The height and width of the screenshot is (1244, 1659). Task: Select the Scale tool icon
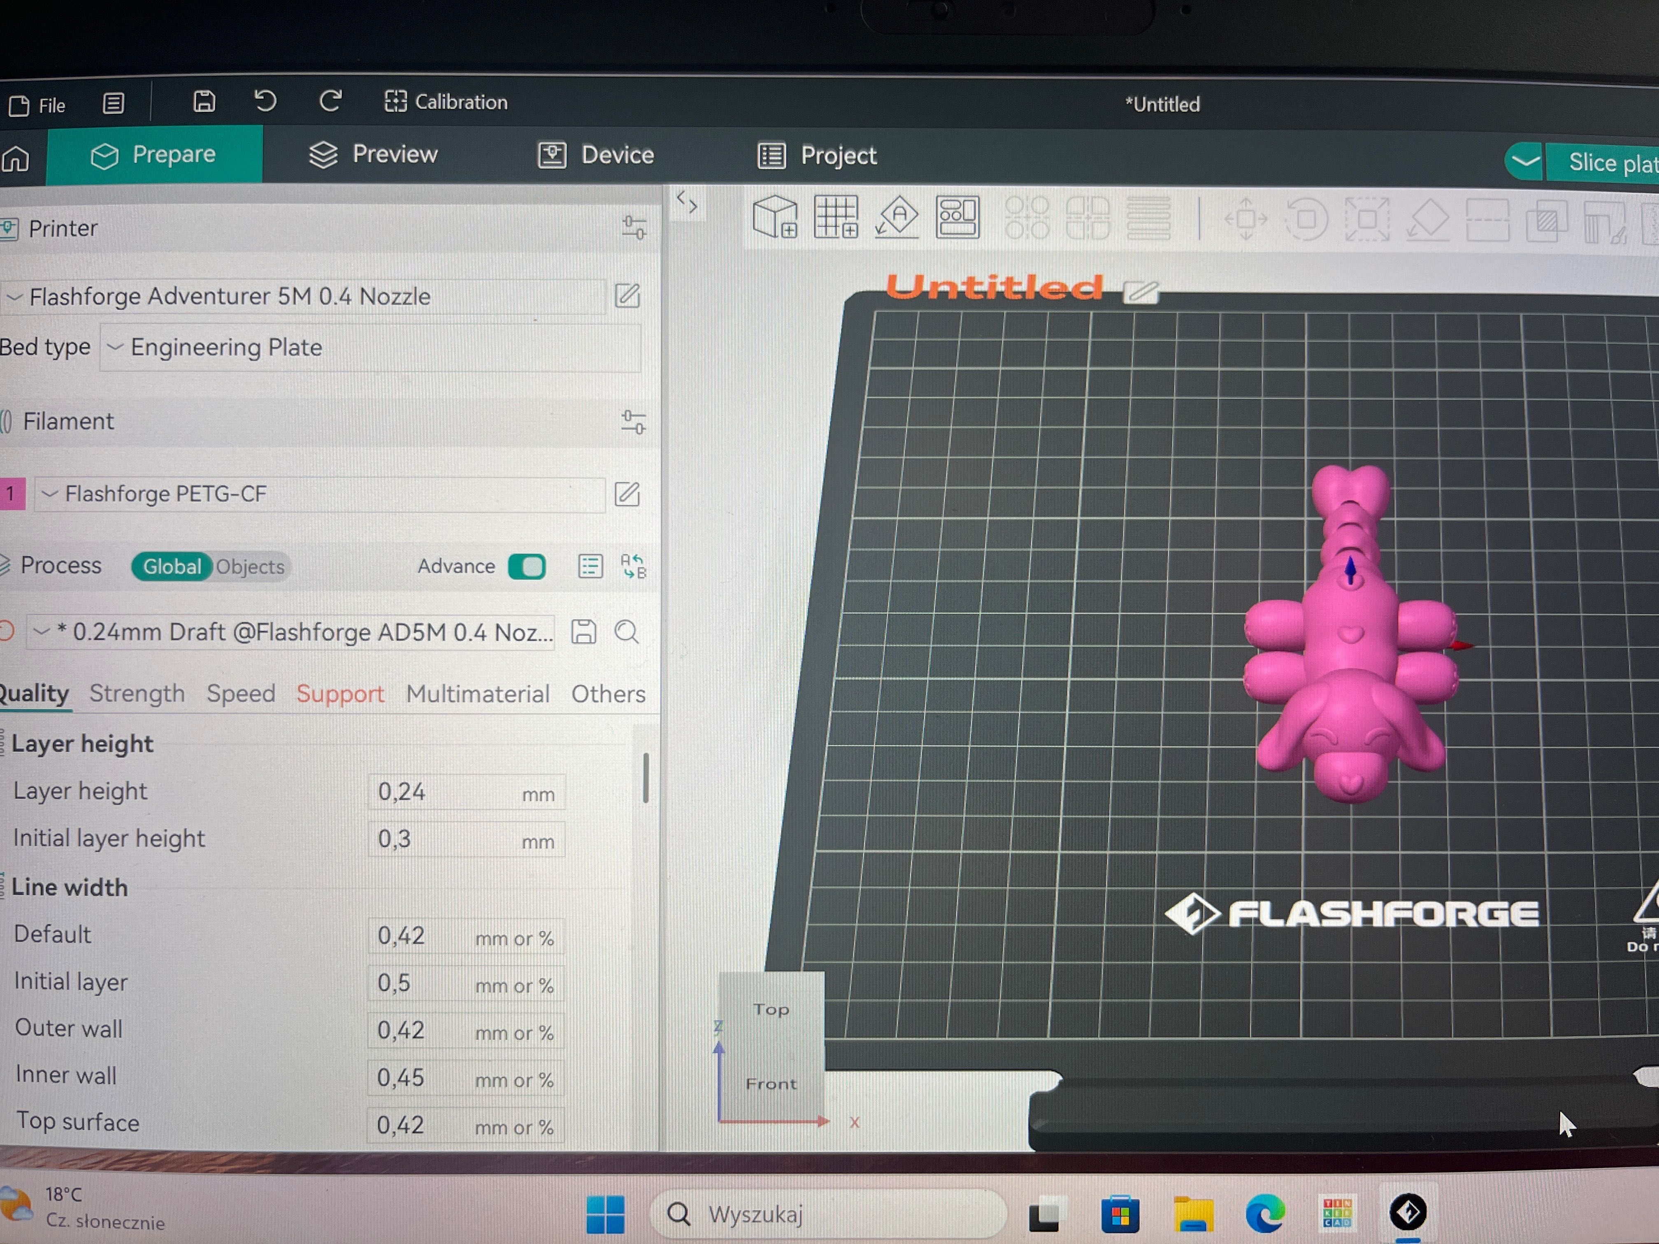1367,219
